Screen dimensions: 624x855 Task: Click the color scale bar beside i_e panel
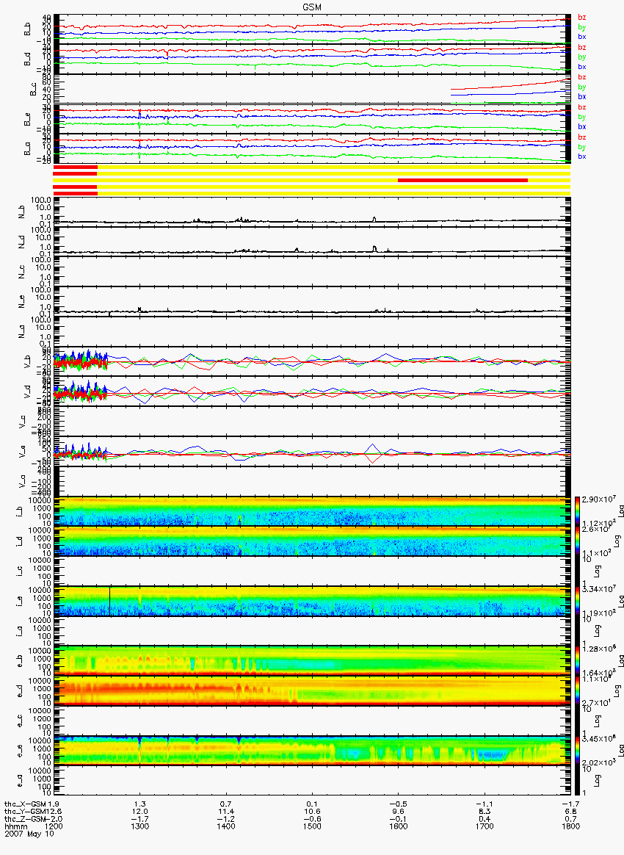578,601
